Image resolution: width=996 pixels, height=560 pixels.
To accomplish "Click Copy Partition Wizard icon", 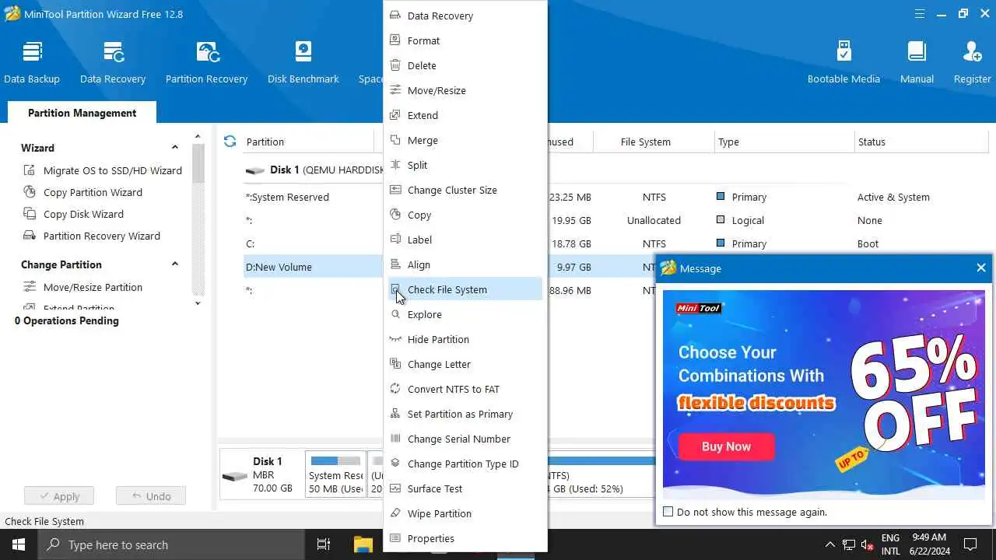I will coord(30,192).
